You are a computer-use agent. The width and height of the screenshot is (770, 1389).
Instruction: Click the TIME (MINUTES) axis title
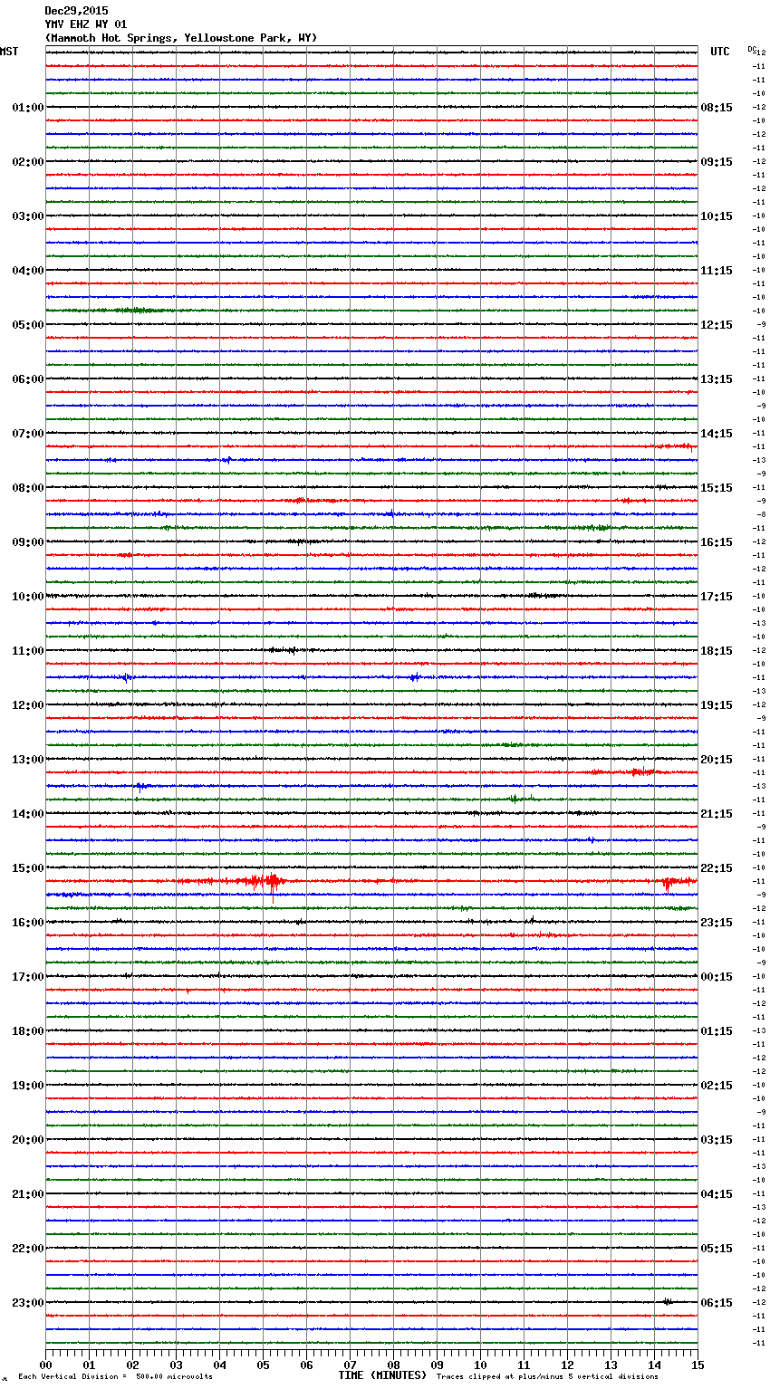pos(382,1375)
